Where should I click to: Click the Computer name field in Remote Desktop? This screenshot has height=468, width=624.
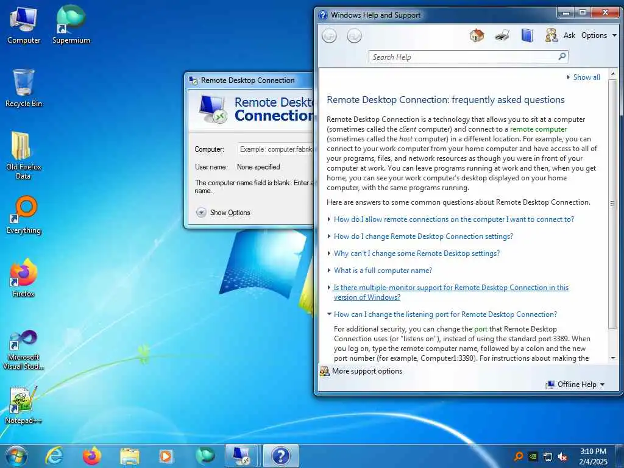276,149
